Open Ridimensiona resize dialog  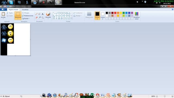(28, 16)
